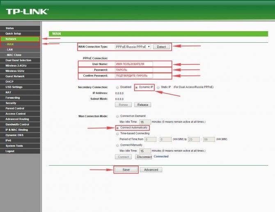Click the Connect button
The width and height of the screenshot is (275, 212).
coord(123,157)
